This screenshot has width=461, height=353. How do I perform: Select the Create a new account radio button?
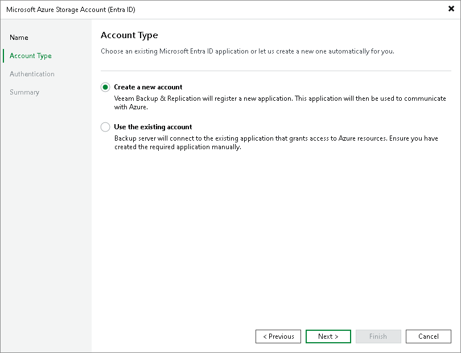point(105,87)
